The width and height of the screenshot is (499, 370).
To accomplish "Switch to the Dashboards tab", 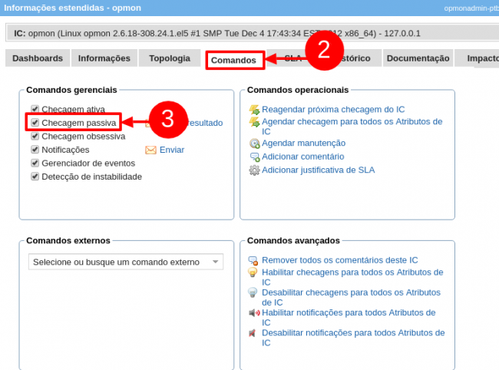I will point(38,58).
